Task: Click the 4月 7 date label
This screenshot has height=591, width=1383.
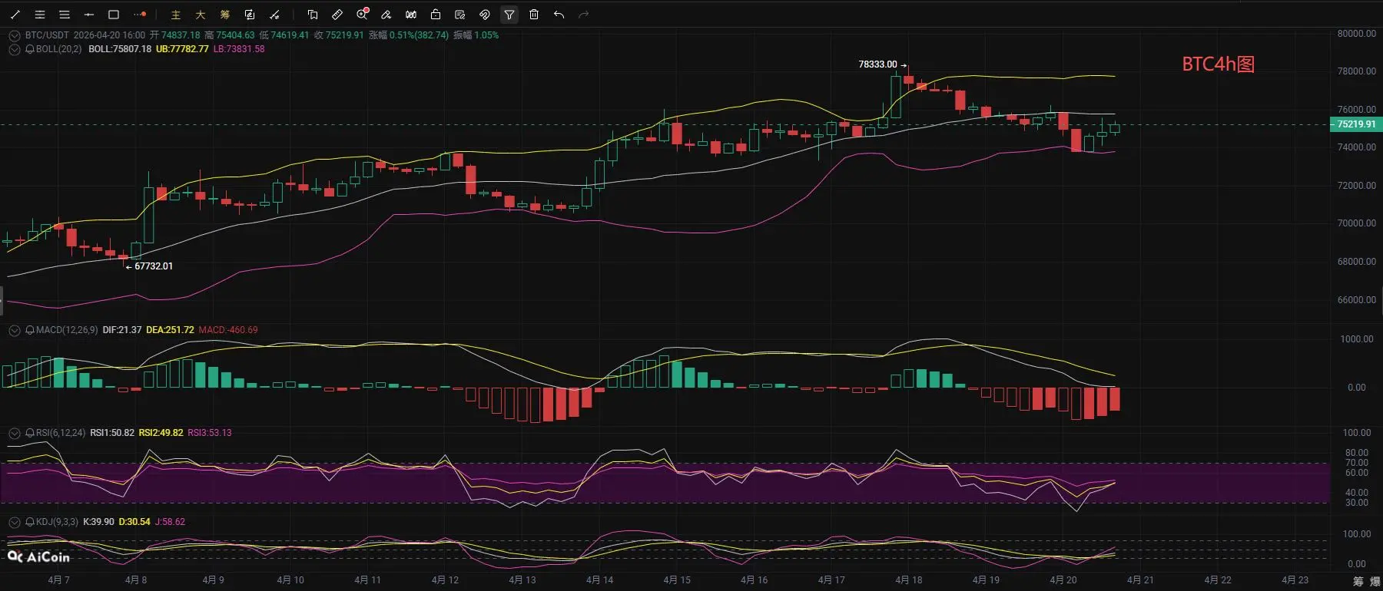Action: (58, 580)
